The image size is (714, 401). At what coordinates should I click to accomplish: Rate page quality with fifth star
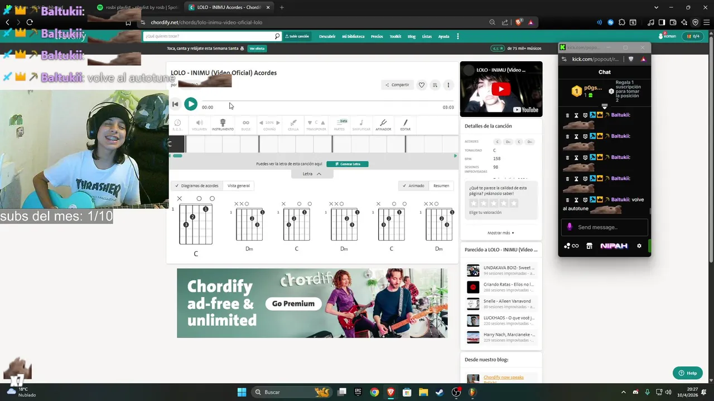(x=514, y=203)
